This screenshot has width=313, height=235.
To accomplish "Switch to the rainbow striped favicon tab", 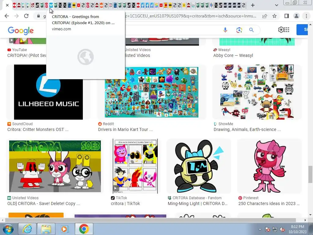I will (156, 6).
